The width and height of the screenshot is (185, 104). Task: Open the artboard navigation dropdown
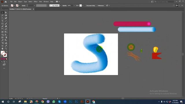[27, 99]
